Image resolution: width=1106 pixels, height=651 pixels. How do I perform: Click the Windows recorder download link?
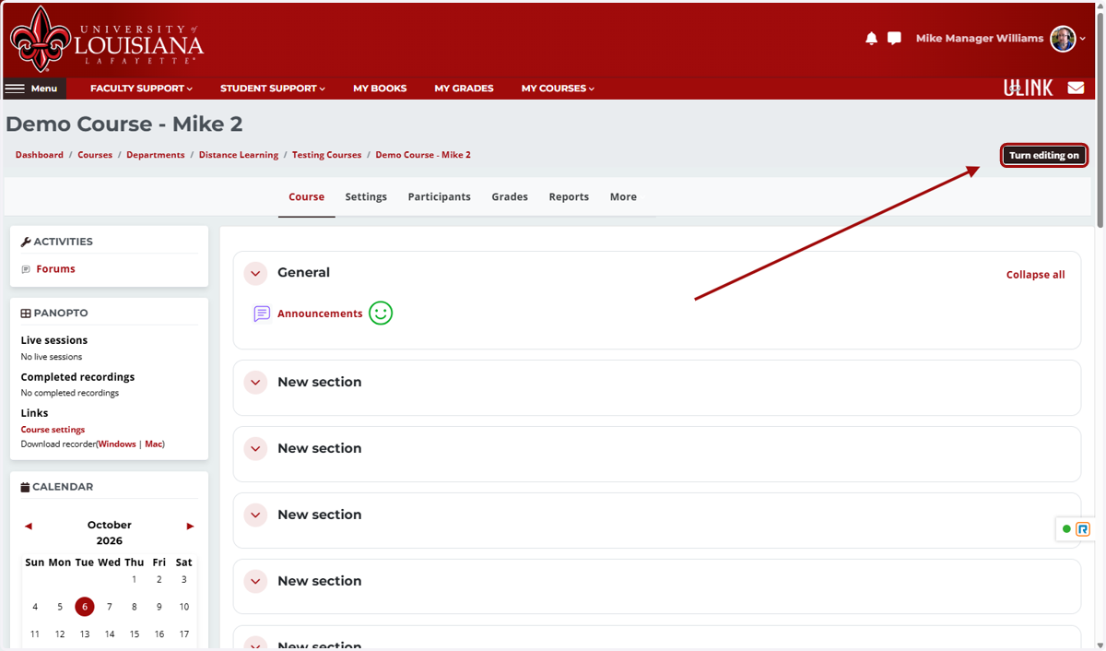pos(117,444)
